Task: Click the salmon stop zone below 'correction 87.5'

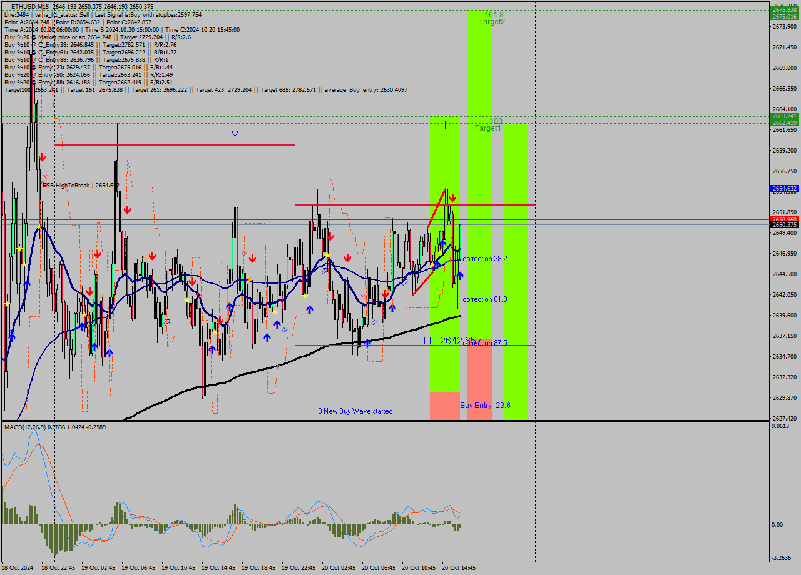Action: [480, 379]
